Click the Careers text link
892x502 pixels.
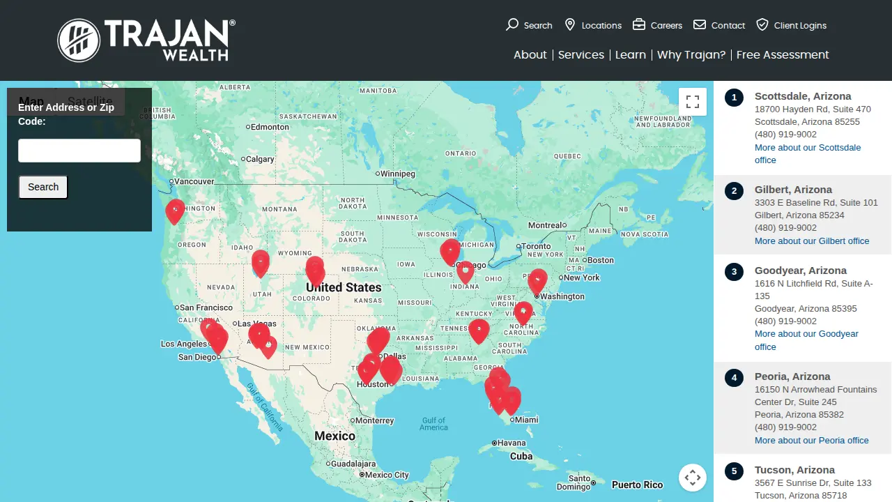coord(666,26)
